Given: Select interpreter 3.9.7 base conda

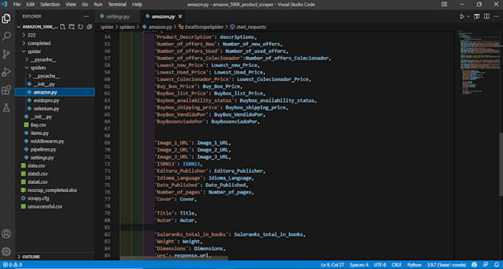Looking at the screenshot, I should click(446, 265).
